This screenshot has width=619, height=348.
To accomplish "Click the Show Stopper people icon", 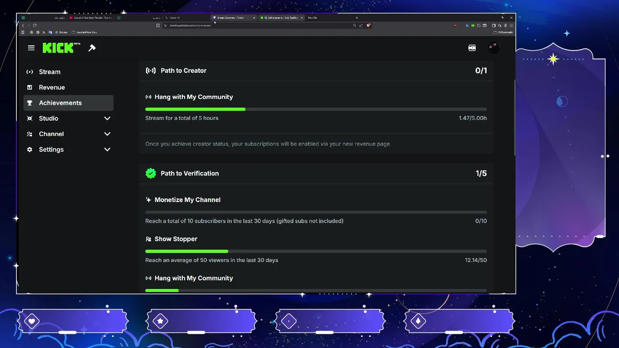I will click(148, 239).
